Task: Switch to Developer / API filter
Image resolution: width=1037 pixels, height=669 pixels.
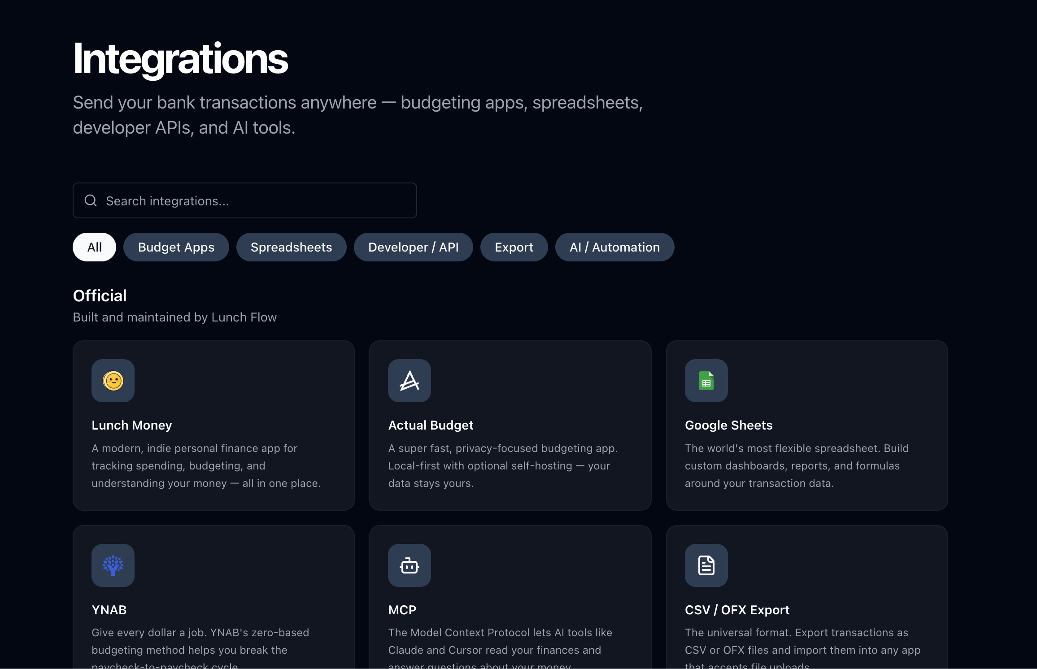Action: (x=414, y=247)
